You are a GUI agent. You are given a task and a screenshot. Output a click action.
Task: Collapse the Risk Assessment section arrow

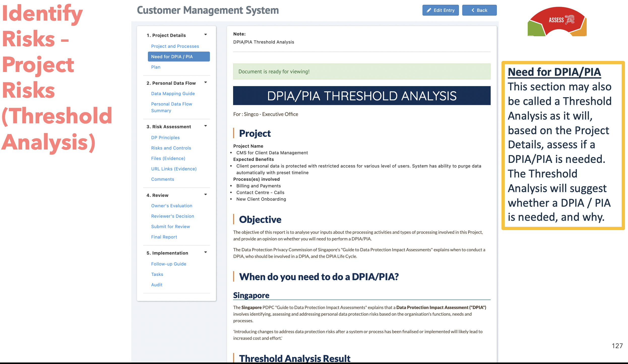pyautogui.click(x=205, y=126)
